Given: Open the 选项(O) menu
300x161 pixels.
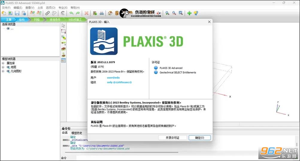Looking at the screenshot, I should pos(51,8).
